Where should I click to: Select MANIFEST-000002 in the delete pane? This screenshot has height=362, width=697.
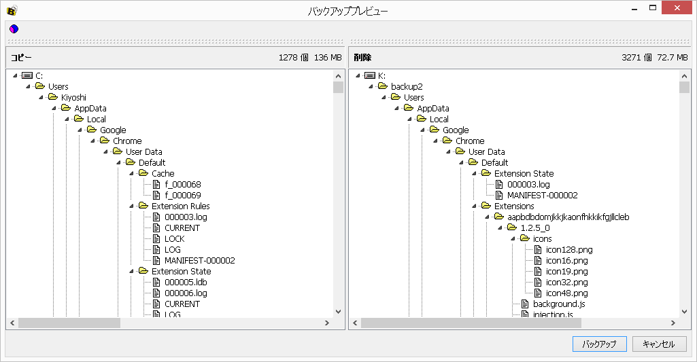coord(543,195)
